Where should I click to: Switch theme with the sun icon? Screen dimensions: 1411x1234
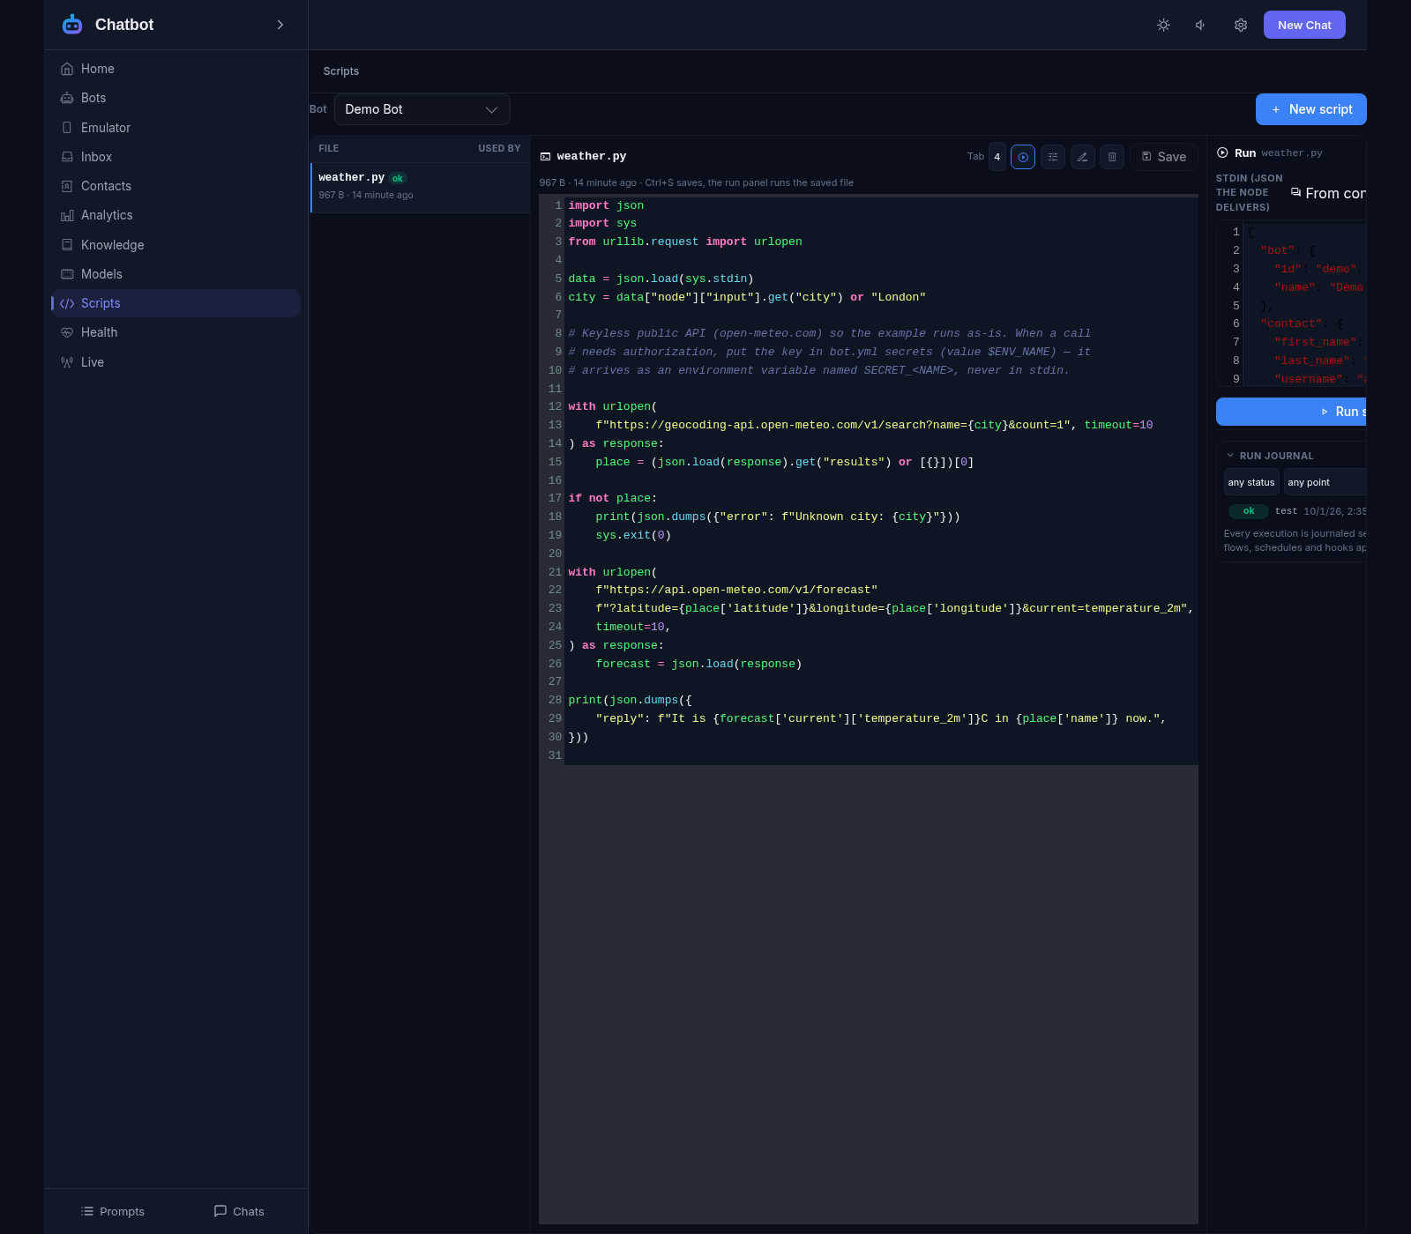[x=1163, y=25]
